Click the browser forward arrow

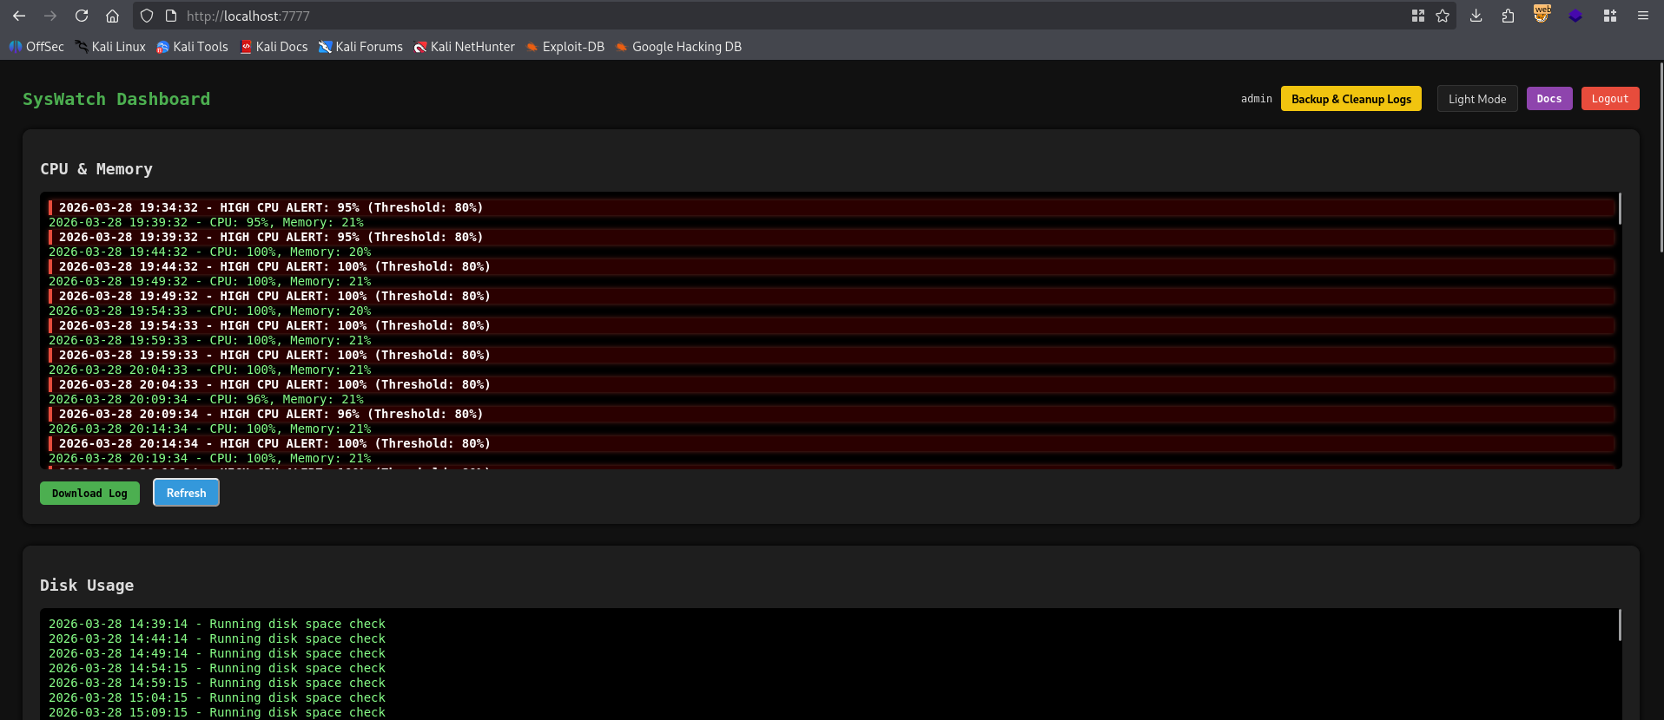click(x=50, y=16)
